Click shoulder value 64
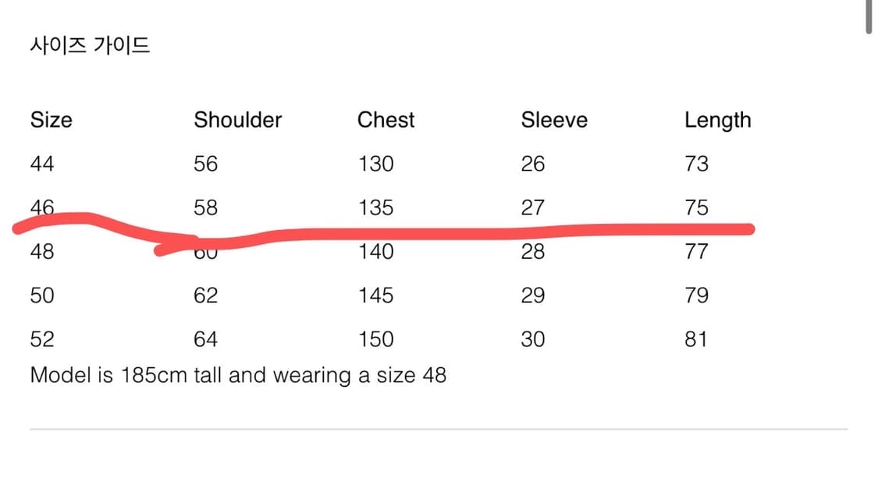Viewport: 878px width, 478px height. (x=205, y=339)
